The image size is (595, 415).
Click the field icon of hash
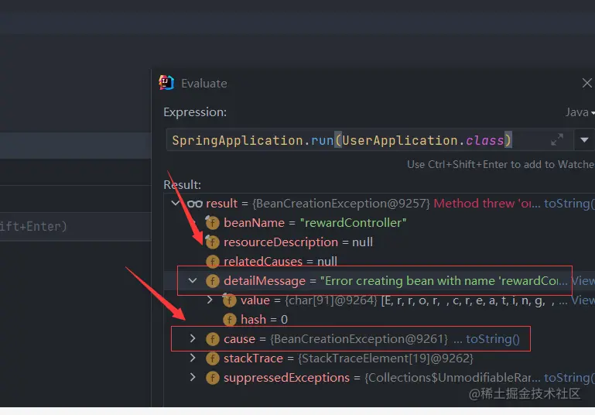click(230, 320)
